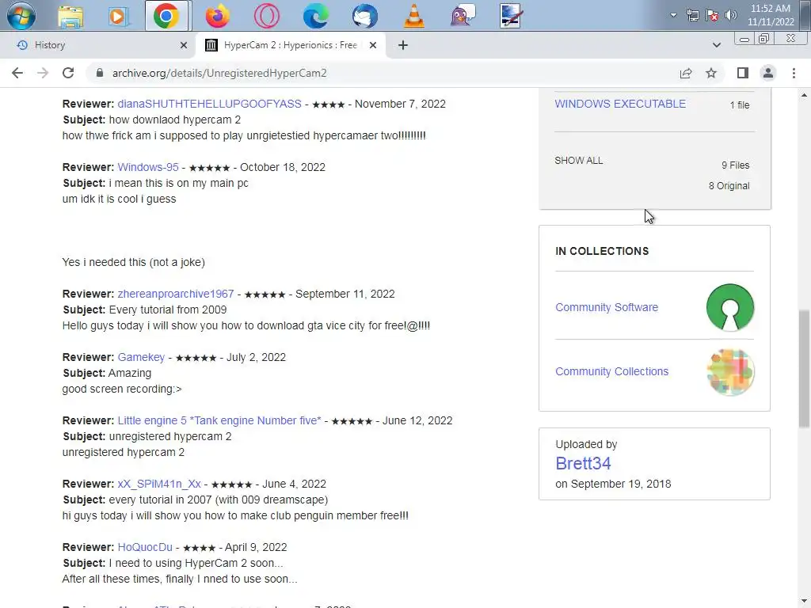
Task: Click the subject 'Every tutorial from 2009'
Action: tap(168, 310)
